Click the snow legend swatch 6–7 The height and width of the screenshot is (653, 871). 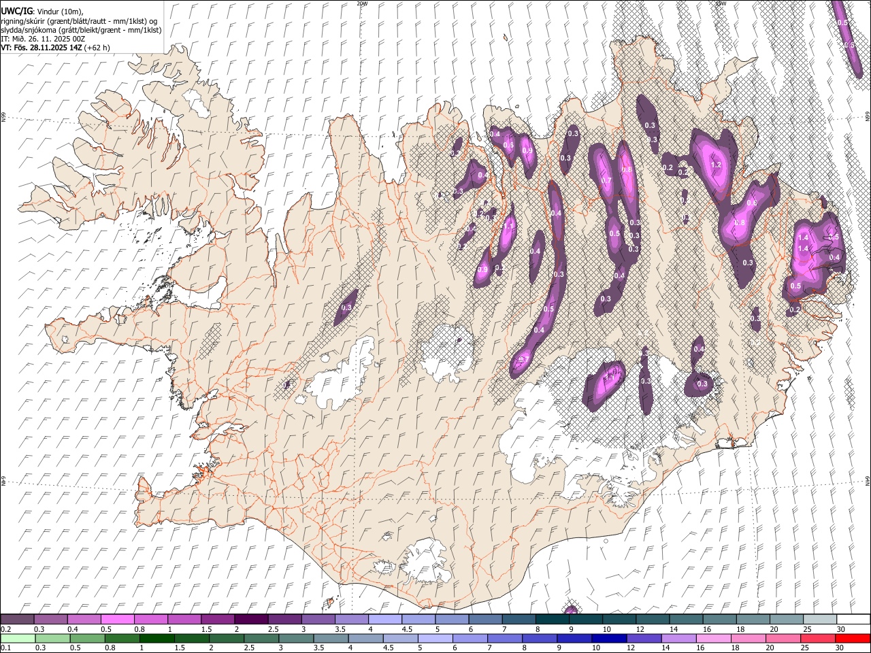tap(486, 619)
